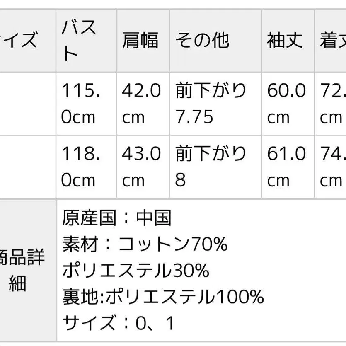Click the 商品詳細 row label
The height and width of the screenshot is (346, 346).
pos(23,270)
